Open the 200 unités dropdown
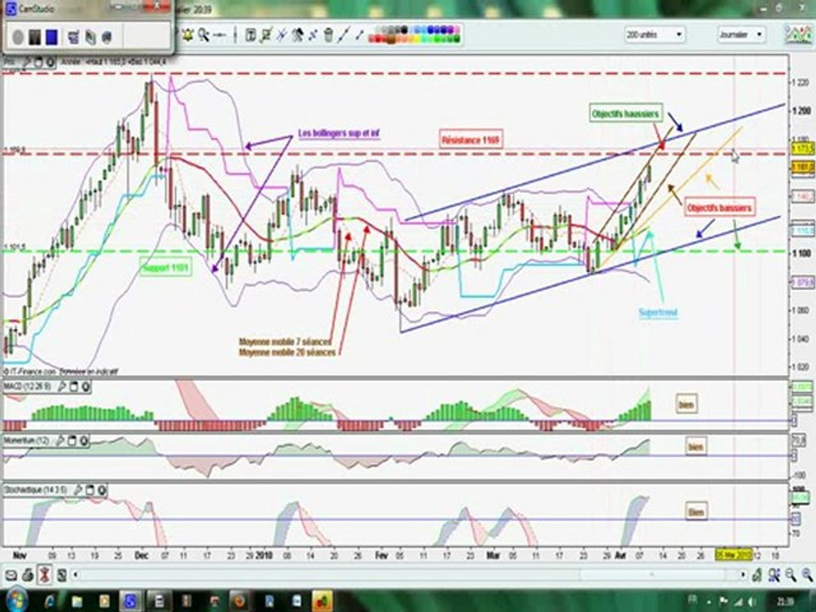Screen dimensions: 816x612 click(654, 35)
